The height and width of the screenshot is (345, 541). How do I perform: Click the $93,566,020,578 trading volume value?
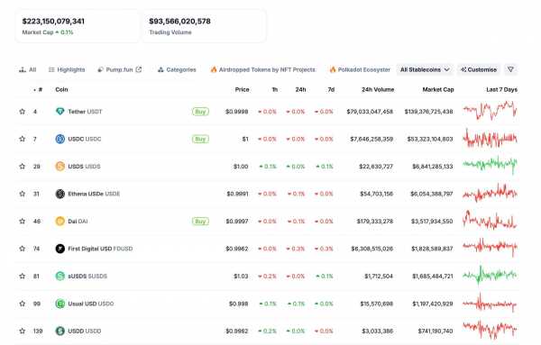point(179,22)
